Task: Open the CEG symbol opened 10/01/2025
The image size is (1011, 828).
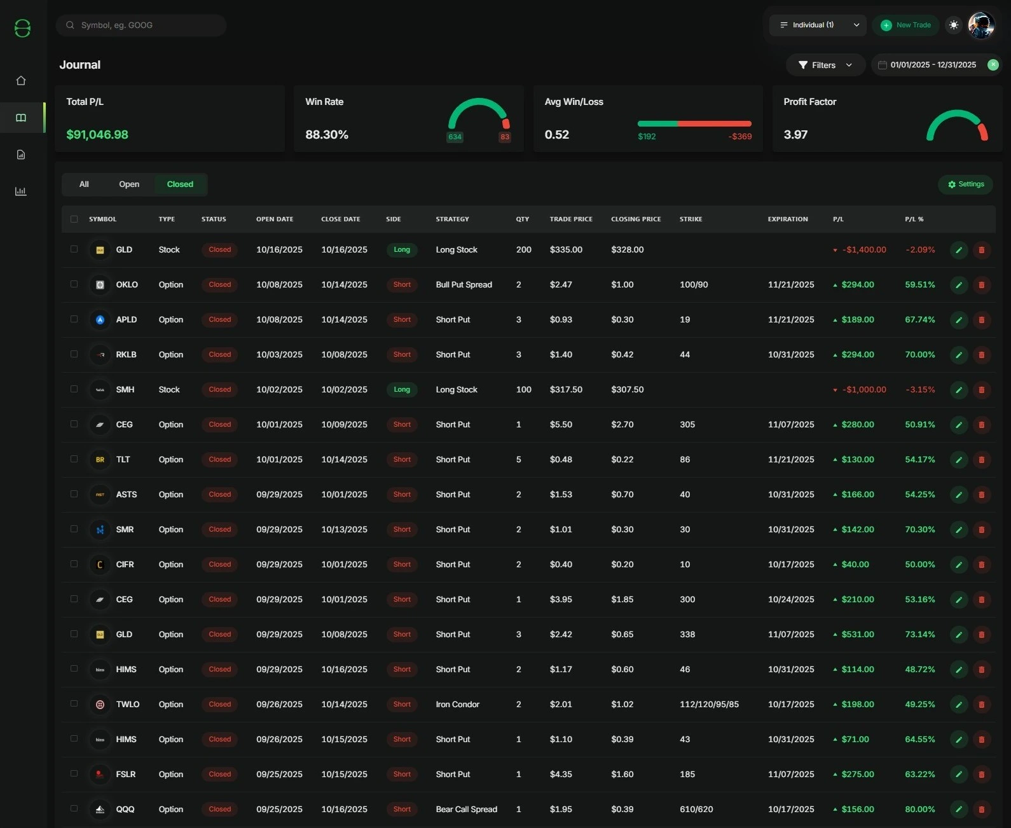Action: pos(124,425)
